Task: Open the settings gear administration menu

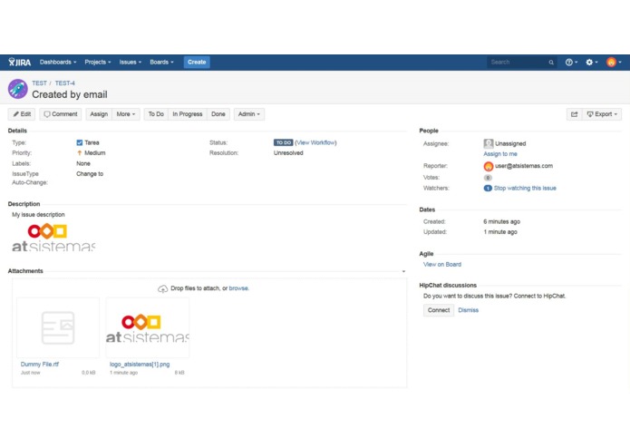Action: coord(591,63)
